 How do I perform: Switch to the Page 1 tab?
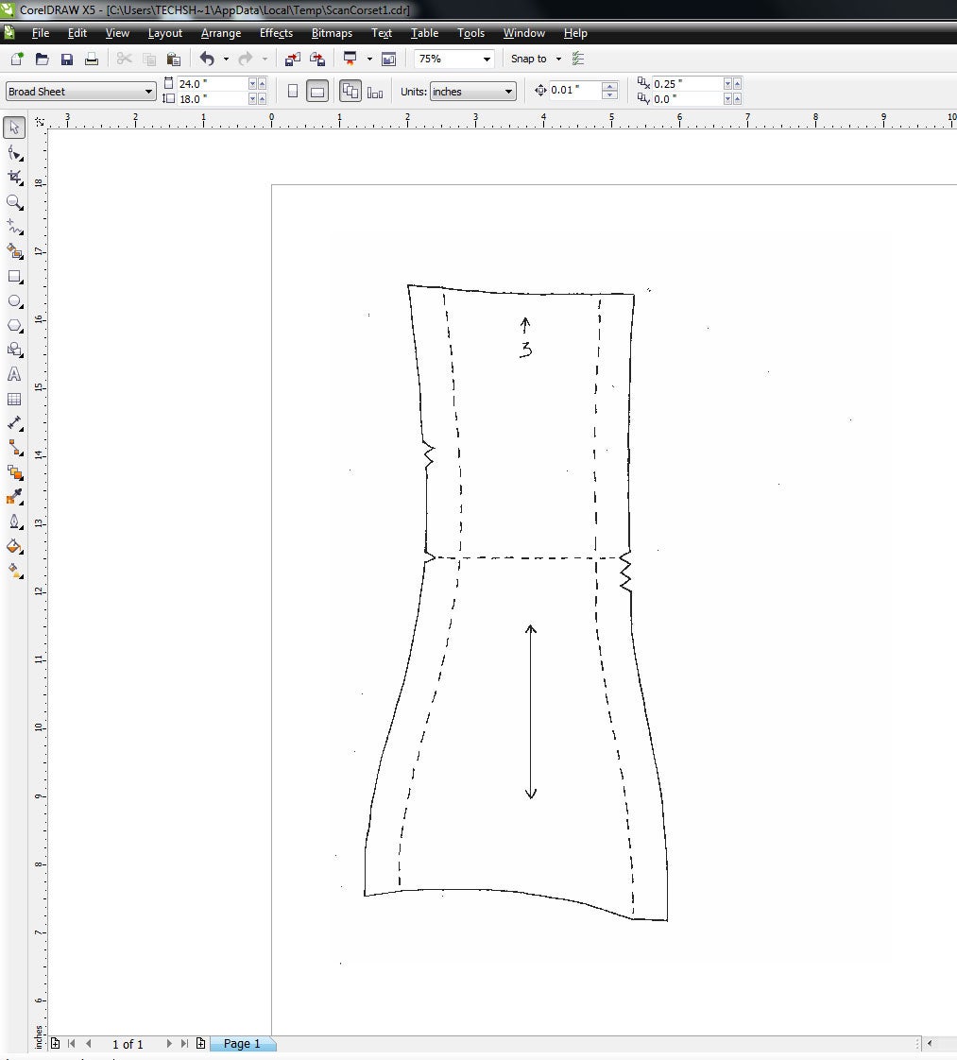pyautogui.click(x=242, y=1044)
